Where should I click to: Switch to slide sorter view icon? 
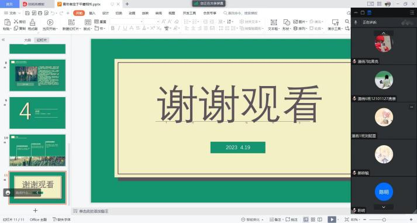tap(313, 219)
